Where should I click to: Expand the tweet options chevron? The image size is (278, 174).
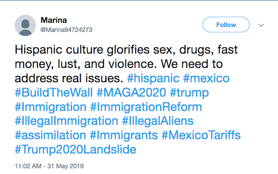click(x=261, y=25)
